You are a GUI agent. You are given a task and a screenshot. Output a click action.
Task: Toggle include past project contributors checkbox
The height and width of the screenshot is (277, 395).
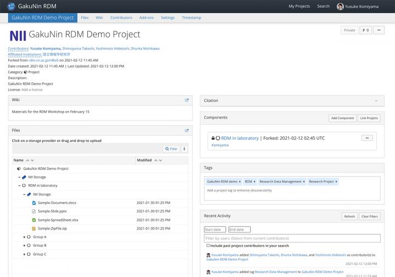pyautogui.click(x=207, y=246)
